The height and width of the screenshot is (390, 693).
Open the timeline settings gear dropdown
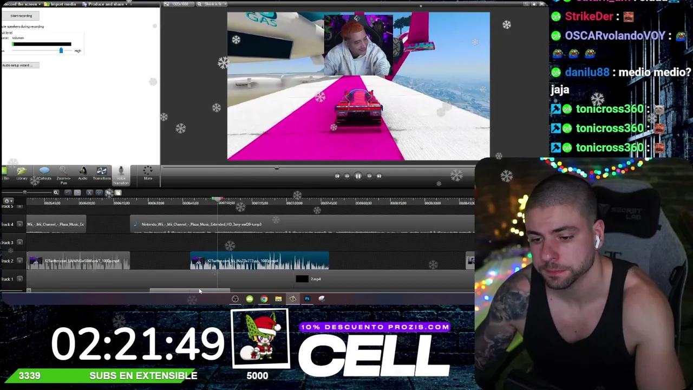(x=8, y=201)
